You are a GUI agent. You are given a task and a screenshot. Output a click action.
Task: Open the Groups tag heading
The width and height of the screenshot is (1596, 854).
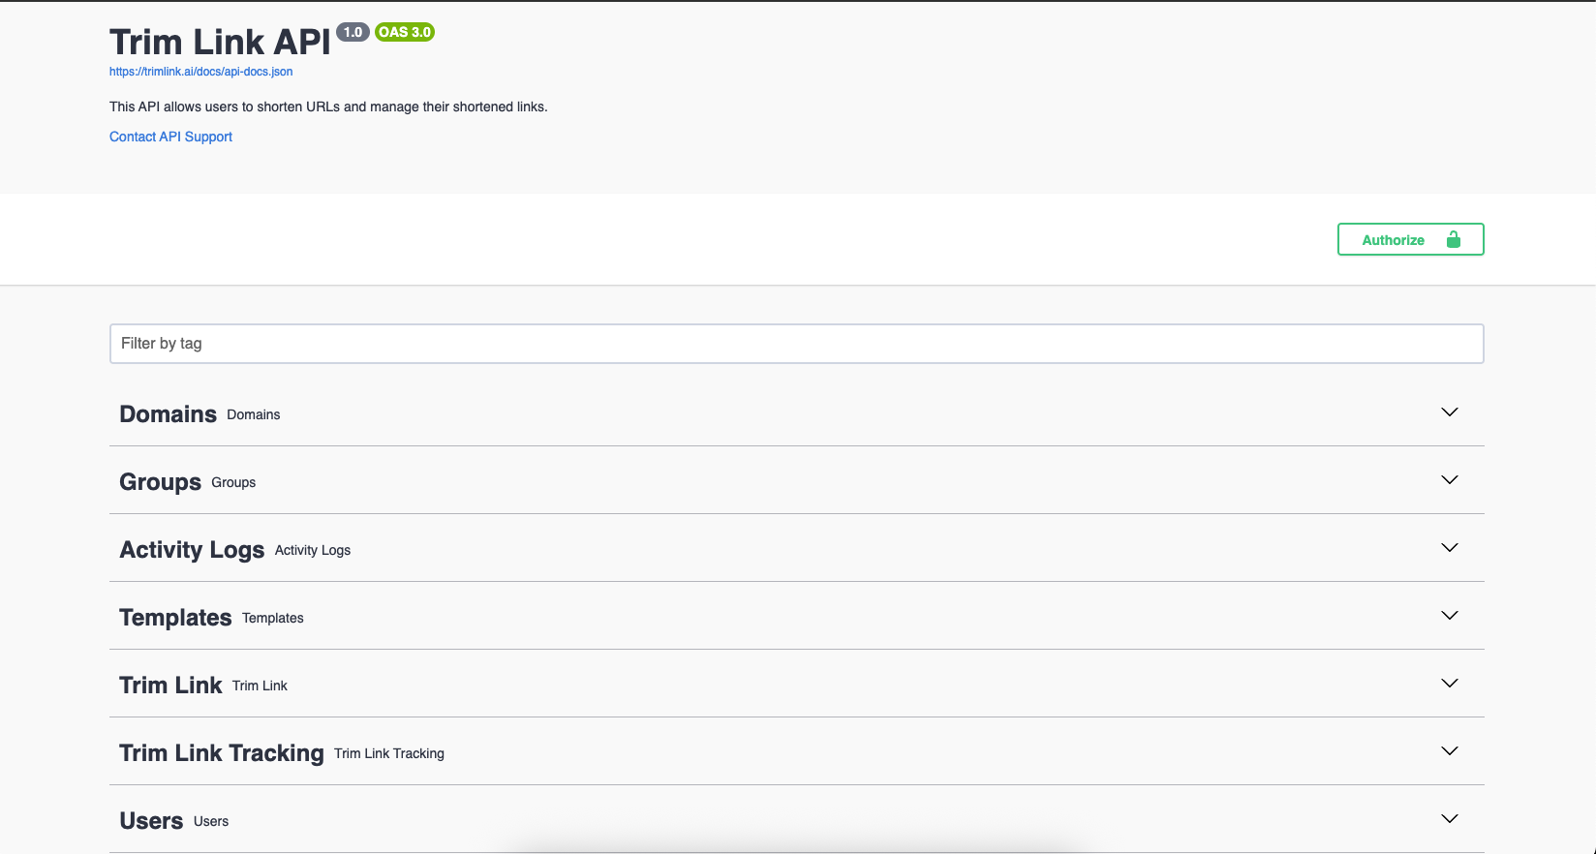160,482
